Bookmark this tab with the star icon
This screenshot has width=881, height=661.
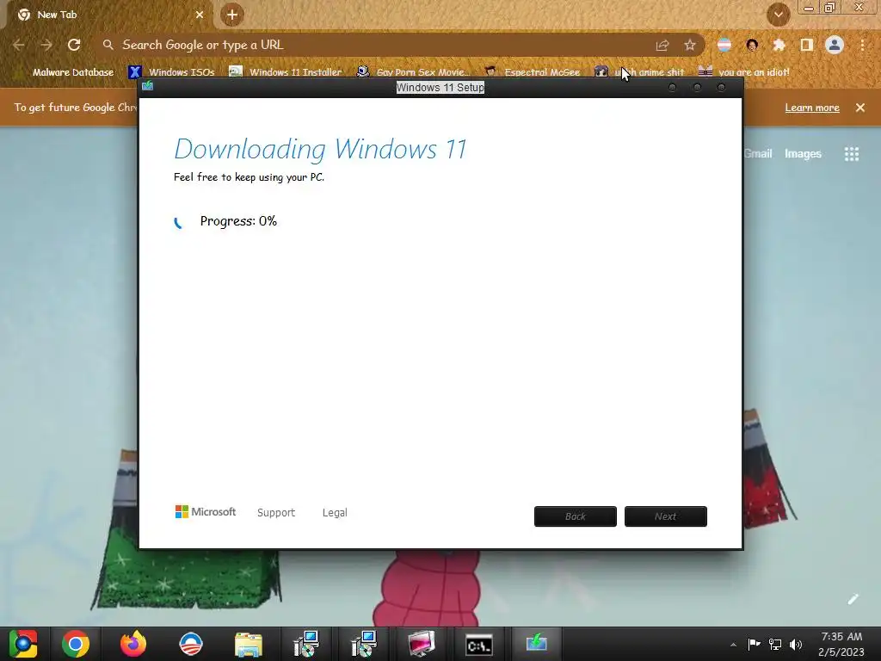(690, 46)
